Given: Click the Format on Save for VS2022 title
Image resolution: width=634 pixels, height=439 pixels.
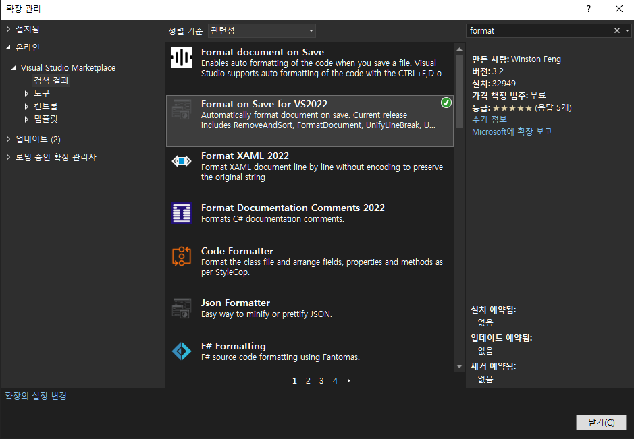Looking at the screenshot, I should click(x=264, y=105).
